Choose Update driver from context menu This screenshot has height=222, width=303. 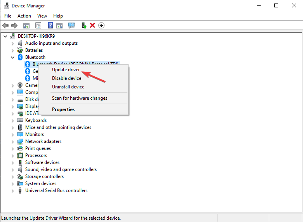click(84, 70)
